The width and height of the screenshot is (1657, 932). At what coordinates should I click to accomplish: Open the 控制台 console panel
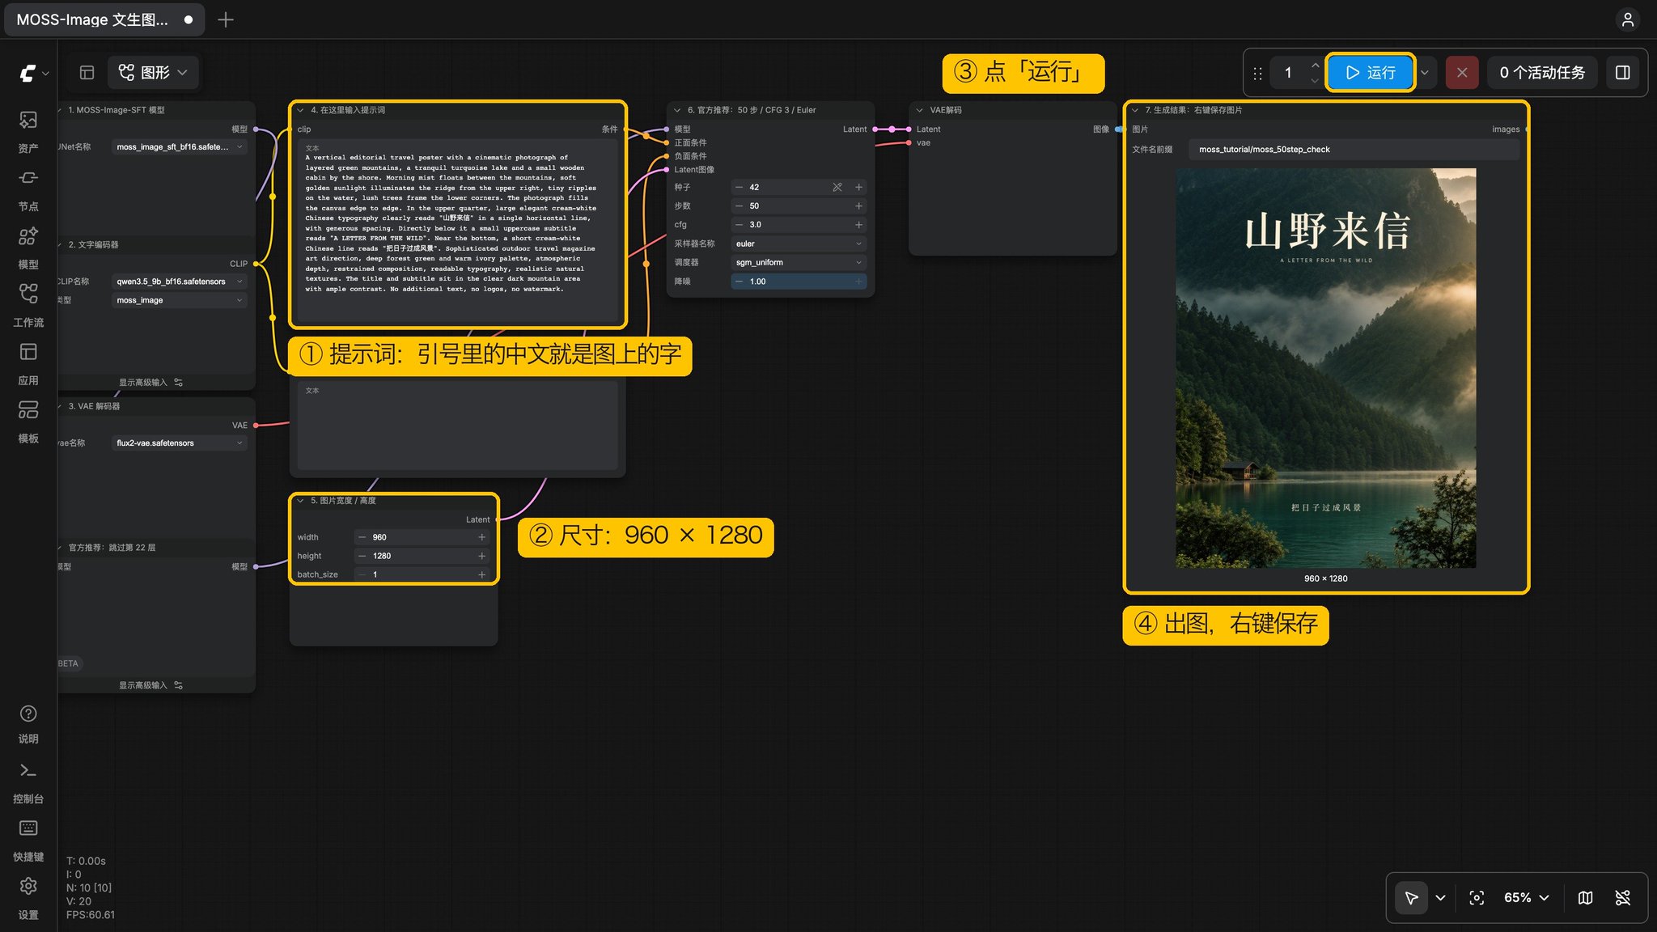tap(28, 782)
